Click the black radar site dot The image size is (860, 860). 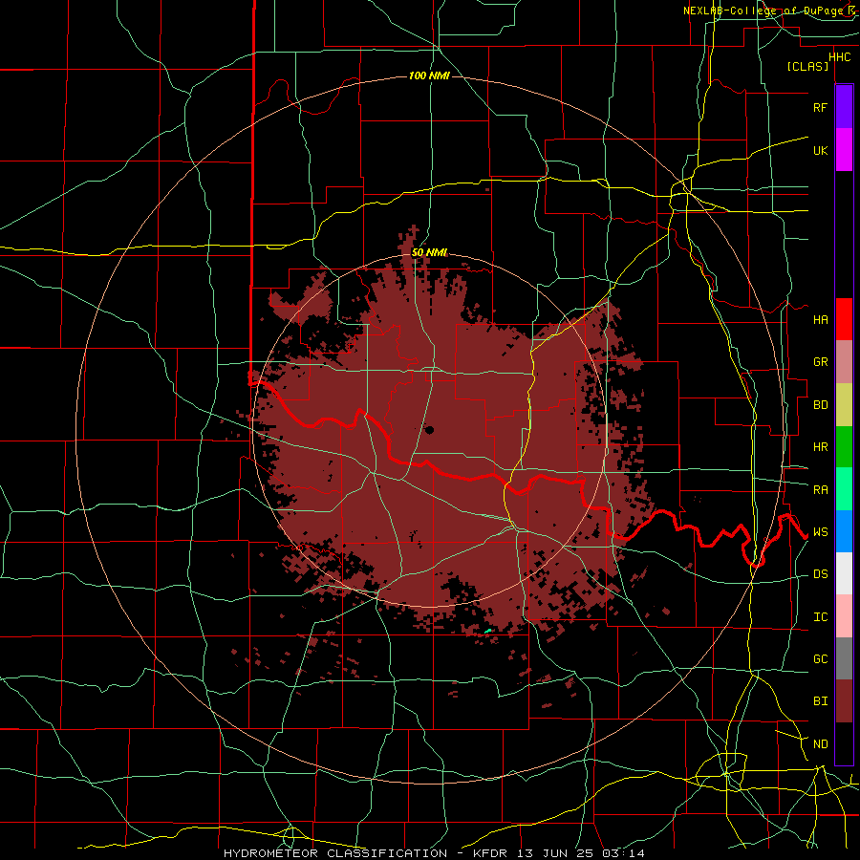(429, 429)
